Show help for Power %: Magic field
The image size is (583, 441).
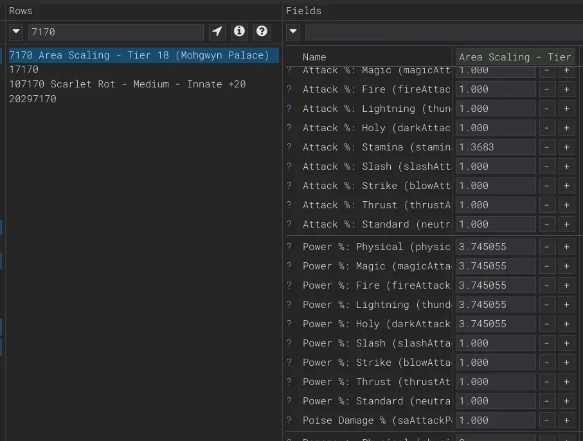pos(289,266)
